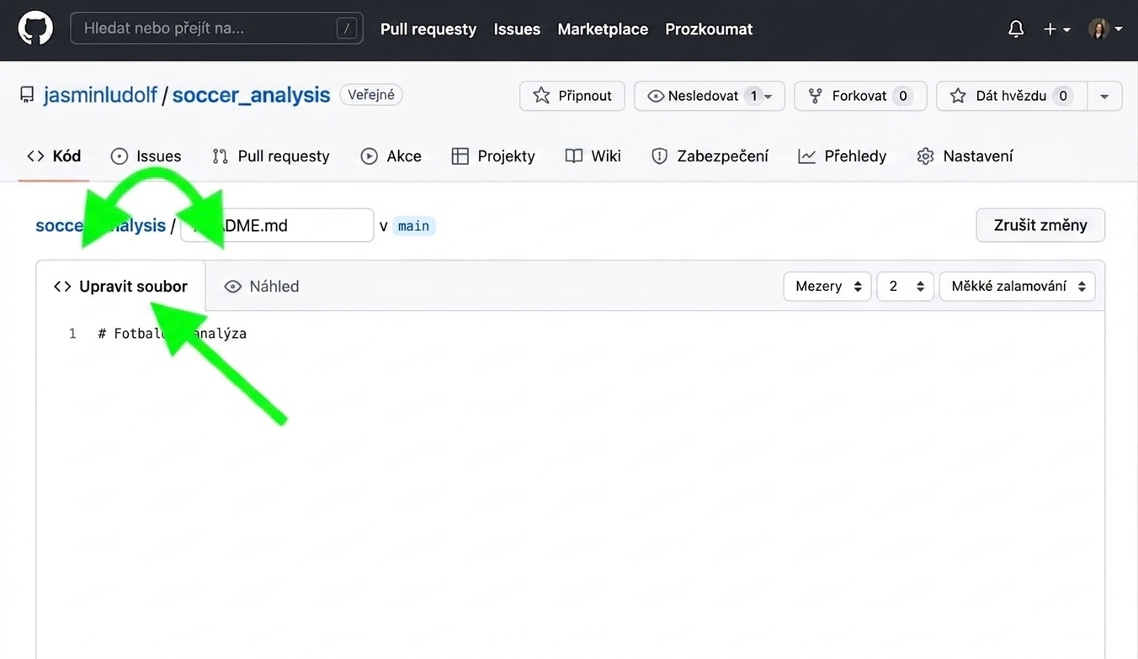The image size is (1138, 659).
Task: View the Přehledy tab
Action: [x=843, y=156]
